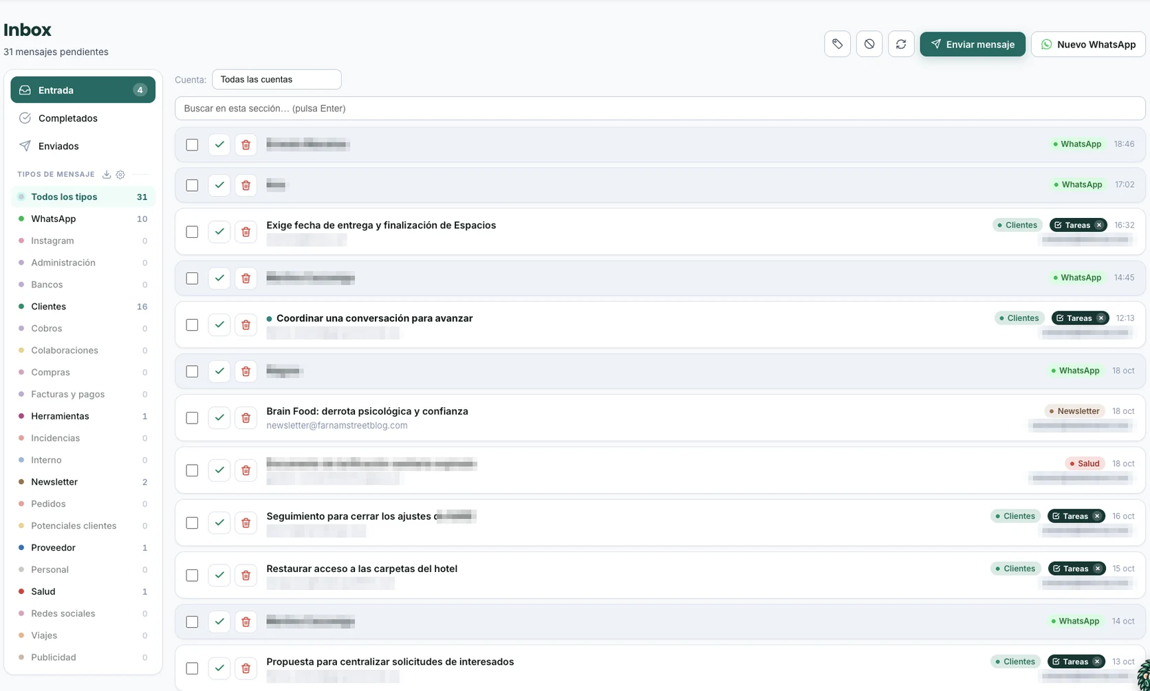Click the Newsletter tag on Brain Food row
Viewport: 1150px width, 691px height.
point(1074,411)
